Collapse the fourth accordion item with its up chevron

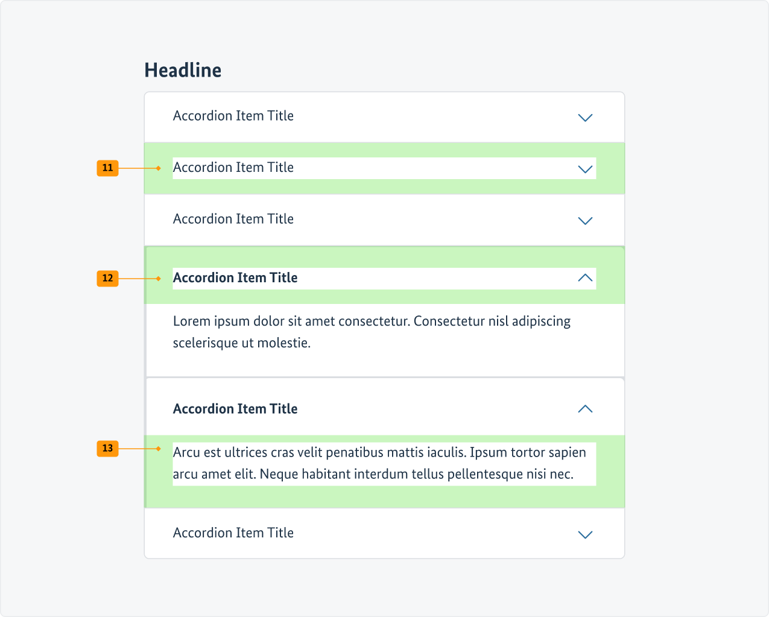[585, 277]
